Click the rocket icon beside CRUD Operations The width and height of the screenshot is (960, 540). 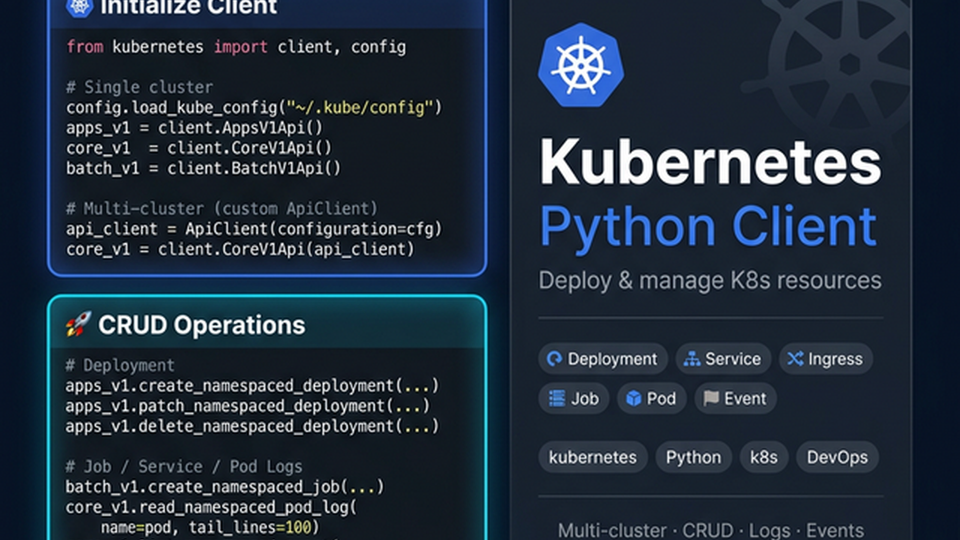(x=78, y=325)
